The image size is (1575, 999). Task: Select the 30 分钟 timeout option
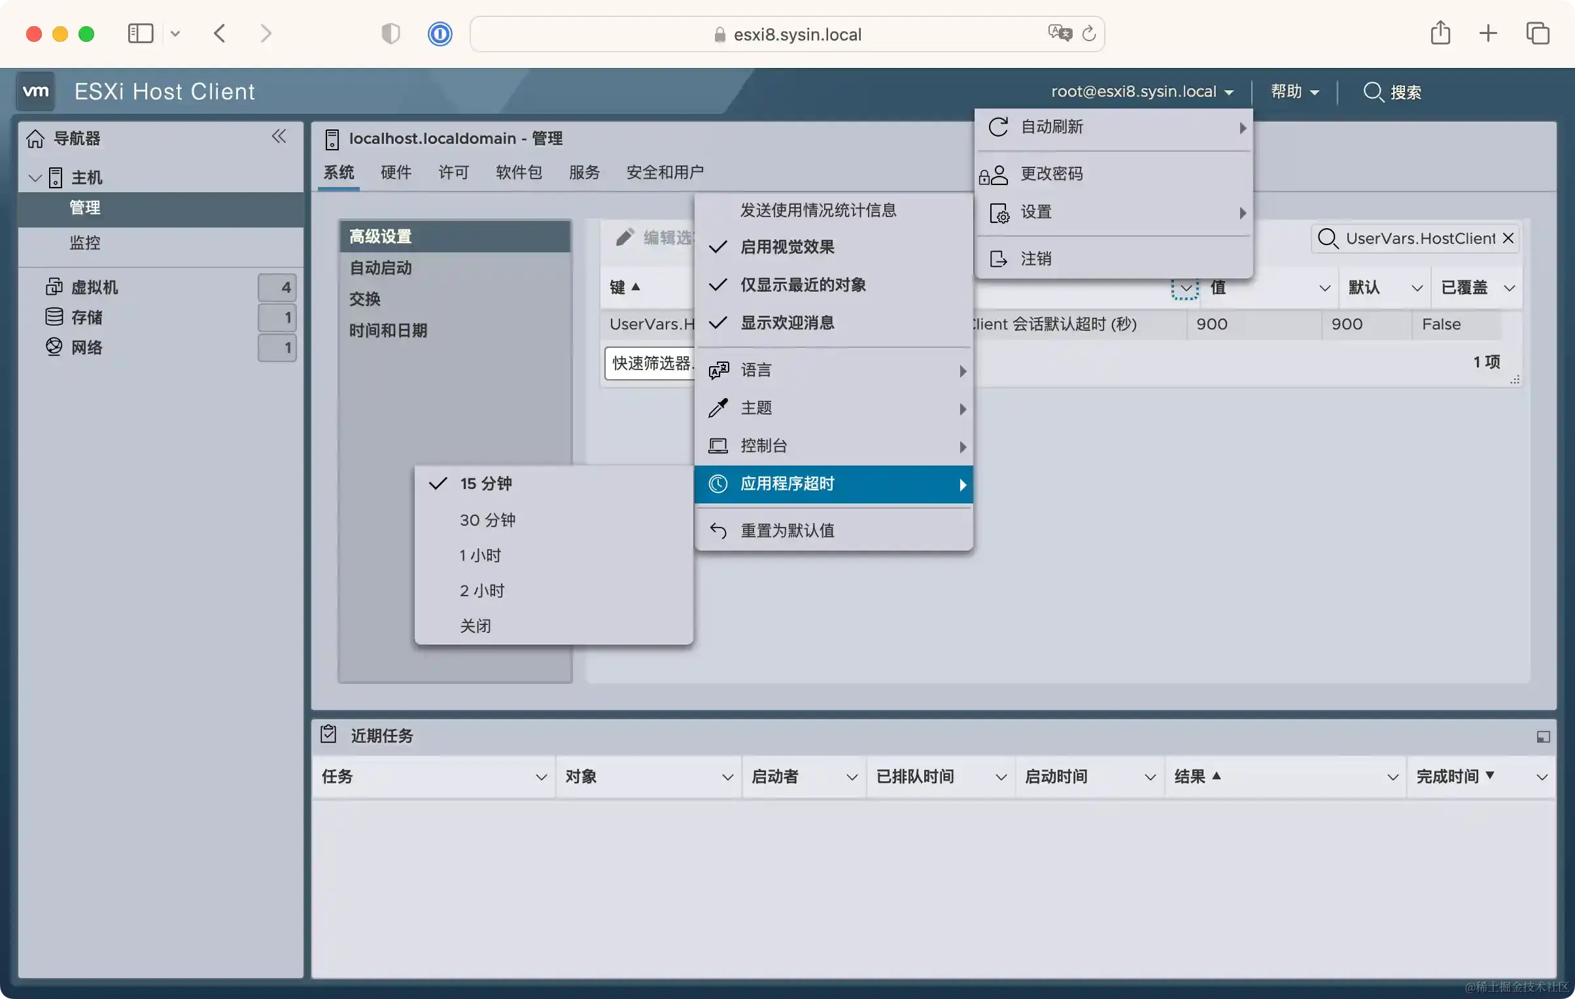(487, 520)
